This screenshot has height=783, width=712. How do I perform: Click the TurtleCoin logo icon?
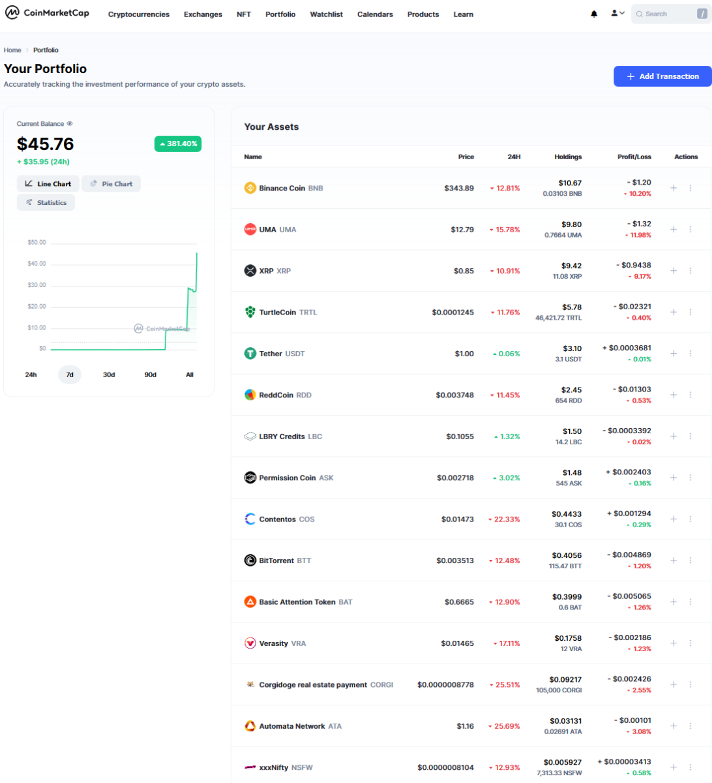tap(250, 312)
